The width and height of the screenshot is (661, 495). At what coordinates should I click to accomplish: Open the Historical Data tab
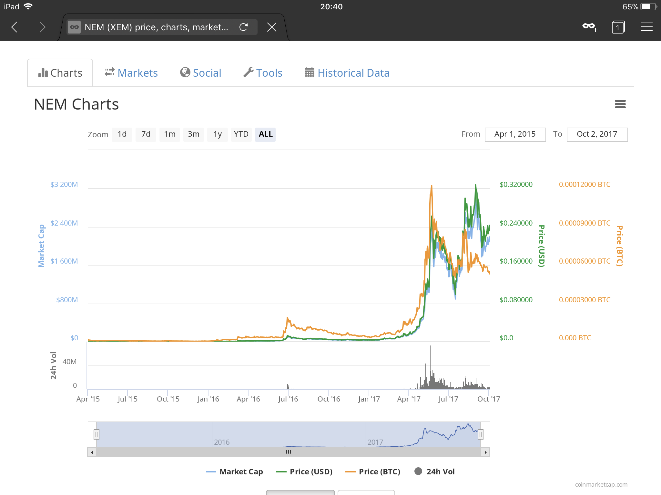[x=347, y=73]
